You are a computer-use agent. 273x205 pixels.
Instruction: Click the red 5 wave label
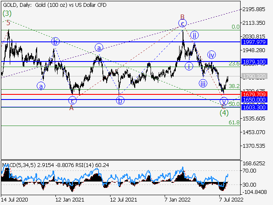coord(8,23)
